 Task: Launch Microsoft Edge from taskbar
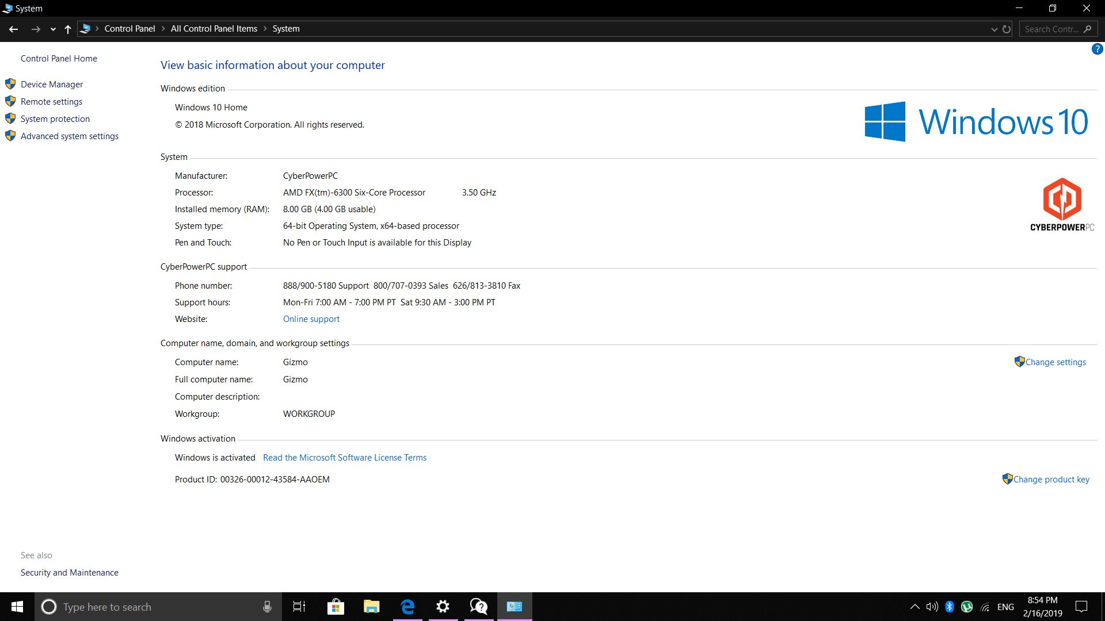point(407,607)
